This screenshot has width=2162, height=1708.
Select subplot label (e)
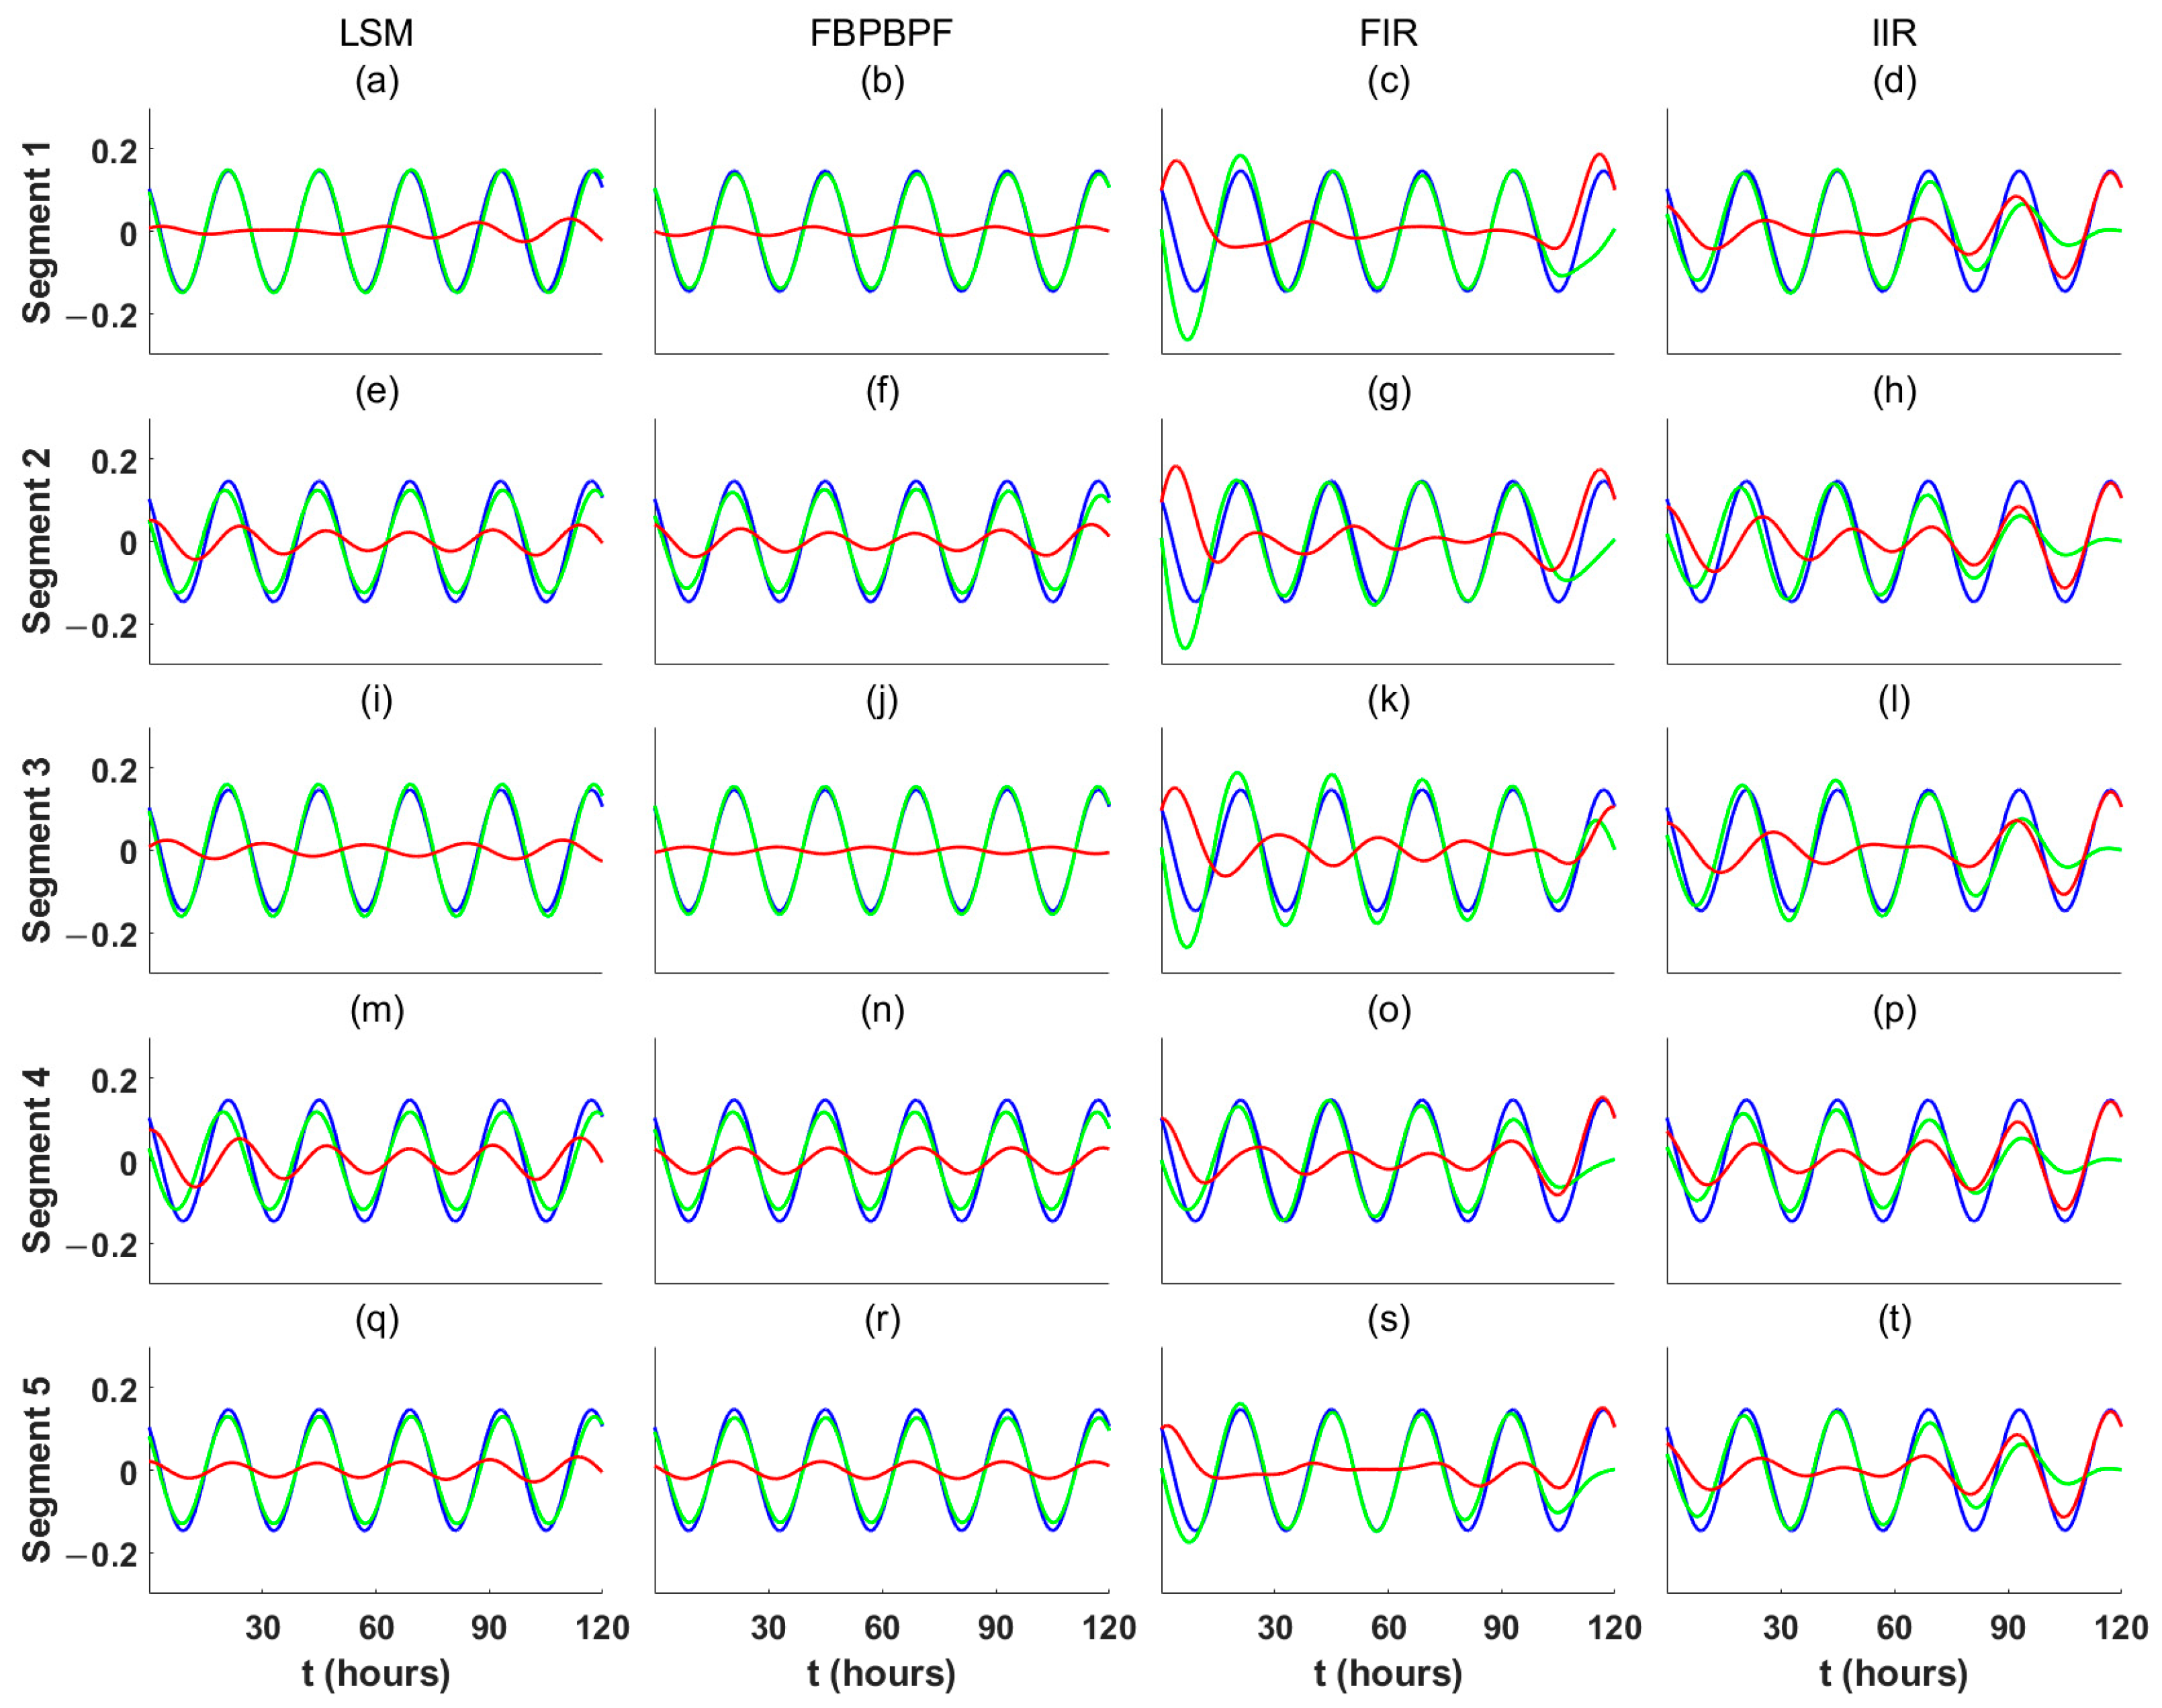tap(377, 391)
